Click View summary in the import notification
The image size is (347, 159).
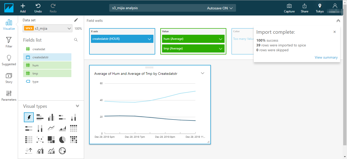[326, 57]
